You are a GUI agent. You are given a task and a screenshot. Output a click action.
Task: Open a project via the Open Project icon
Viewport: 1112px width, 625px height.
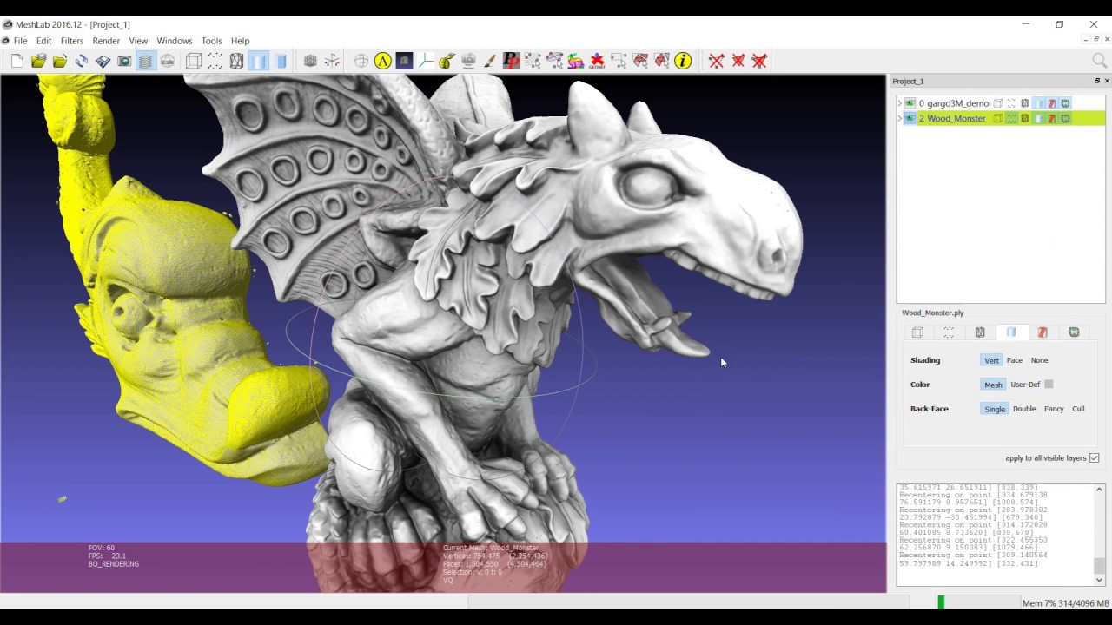pyautogui.click(x=38, y=61)
